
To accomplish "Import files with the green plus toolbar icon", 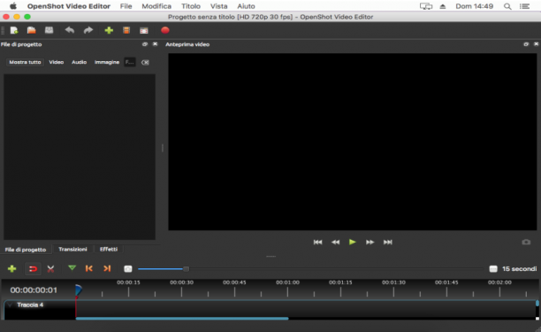I will [x=109, y=30].
